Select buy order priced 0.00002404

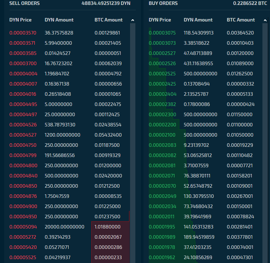205,94
